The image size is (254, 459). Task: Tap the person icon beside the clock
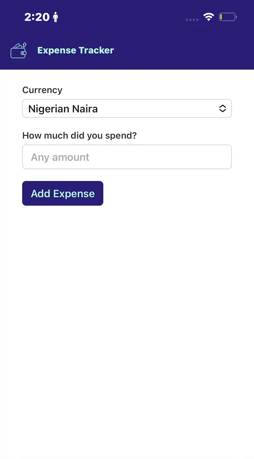pos(56,17)
